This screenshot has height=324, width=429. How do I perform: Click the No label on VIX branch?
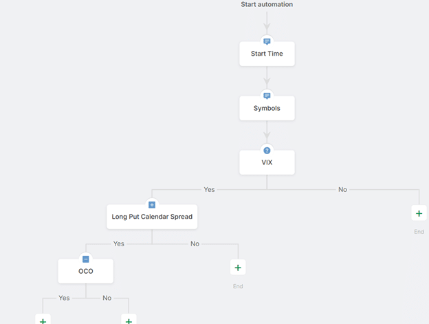click(x=342, y=189)
